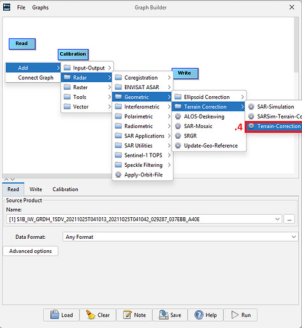Click the SARSim-Terrain-Correction gear icon
Image resolution: width=302 pixels, height=328 pixels.
(251, 117)
